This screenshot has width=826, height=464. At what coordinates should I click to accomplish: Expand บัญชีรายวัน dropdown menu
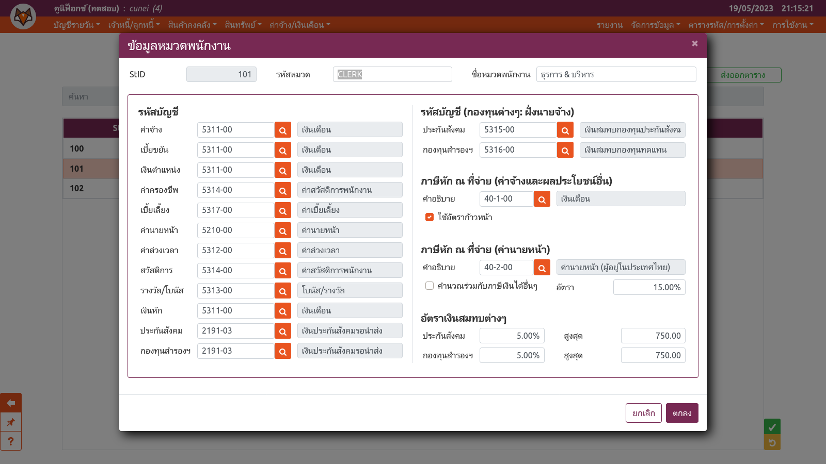pyautogui.click(x=76, y=25)
